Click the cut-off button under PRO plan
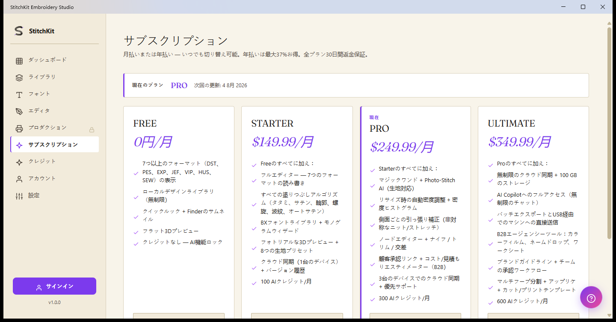This screenshot has width=616, height=322. [415, 316]
